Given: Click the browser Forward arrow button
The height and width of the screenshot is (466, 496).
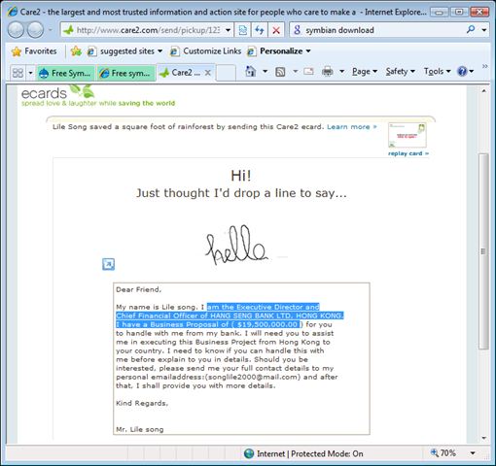Looking at the screenshot, I should 35,30.
